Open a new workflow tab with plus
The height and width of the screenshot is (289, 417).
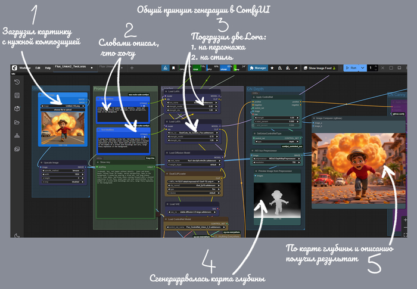click(132, 68)
